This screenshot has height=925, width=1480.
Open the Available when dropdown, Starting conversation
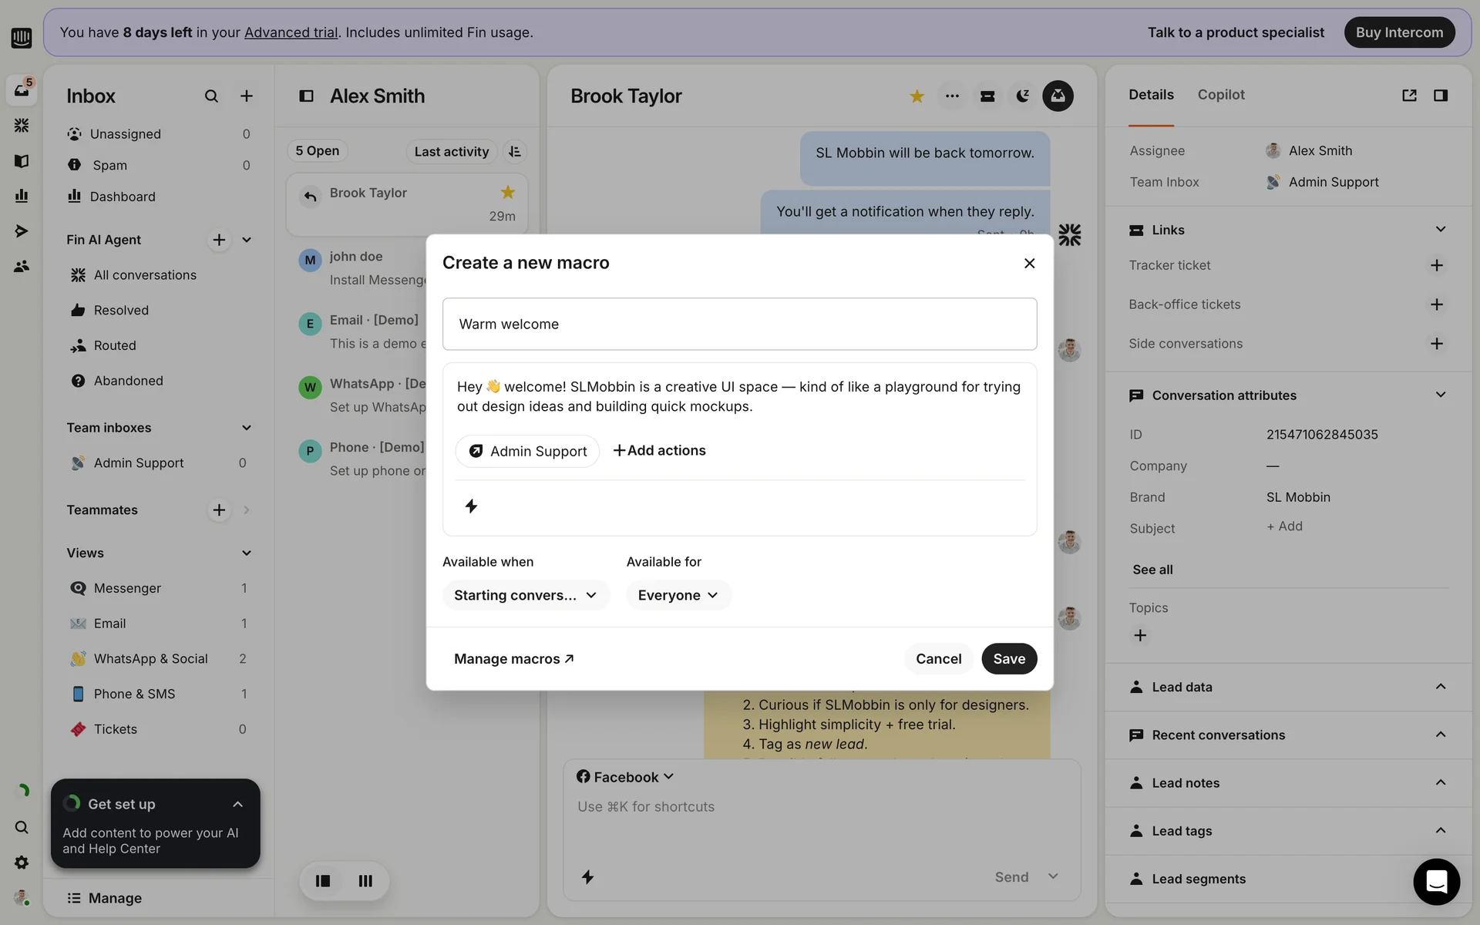pos(526,595)
